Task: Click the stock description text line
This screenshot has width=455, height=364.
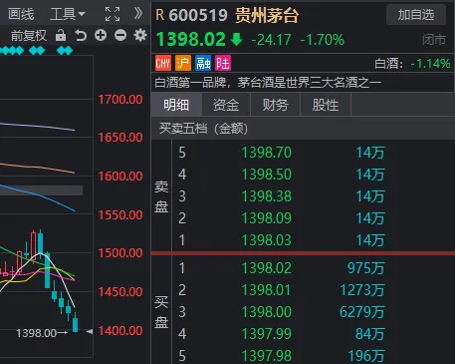Action: 268,83
